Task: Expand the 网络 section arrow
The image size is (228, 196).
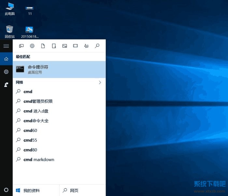Action: [100, 83]
